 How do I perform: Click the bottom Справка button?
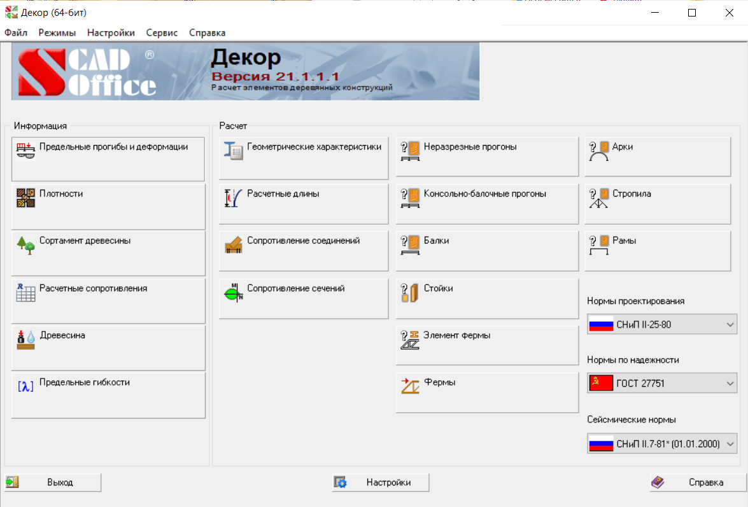point(698,482)
